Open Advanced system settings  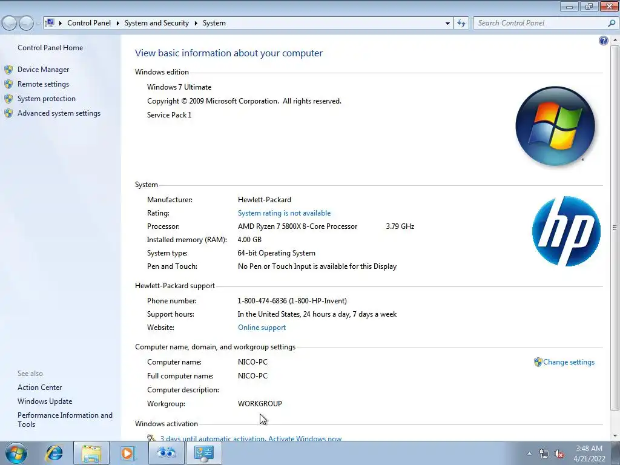coord(59,113)
